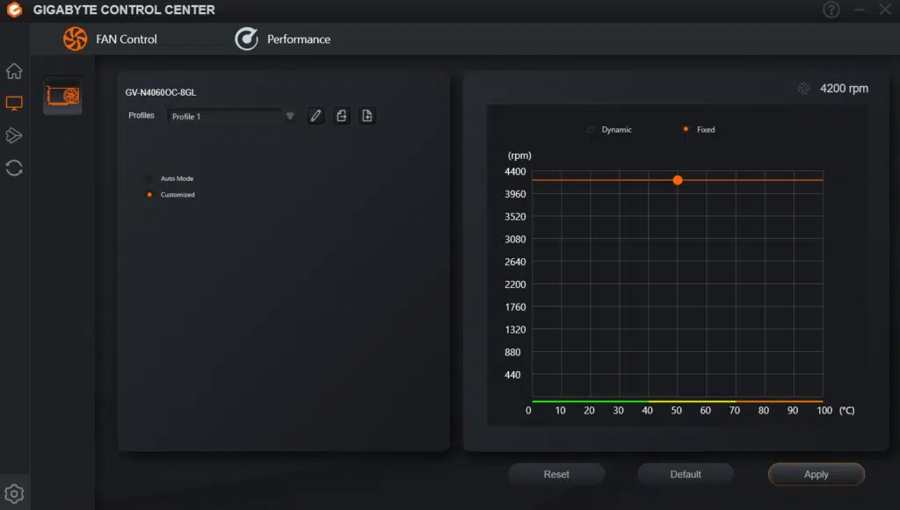
Task: Click the Reset button
Action: pyautogui.click(x=556, y=474)
